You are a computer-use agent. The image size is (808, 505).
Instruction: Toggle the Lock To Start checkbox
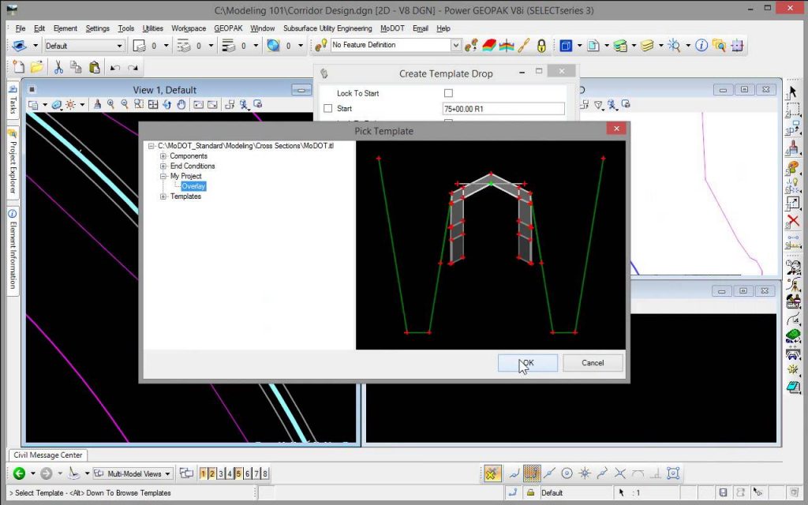pyautogui.click(x=448, y=93)
